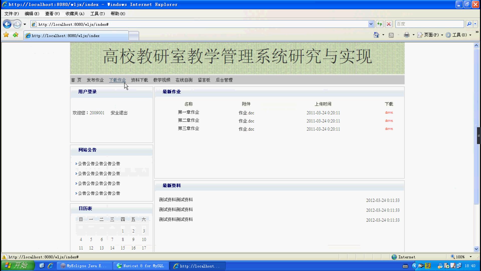Click down link for 第一章作业
The image size is (481, 271).
pos(389,113)
